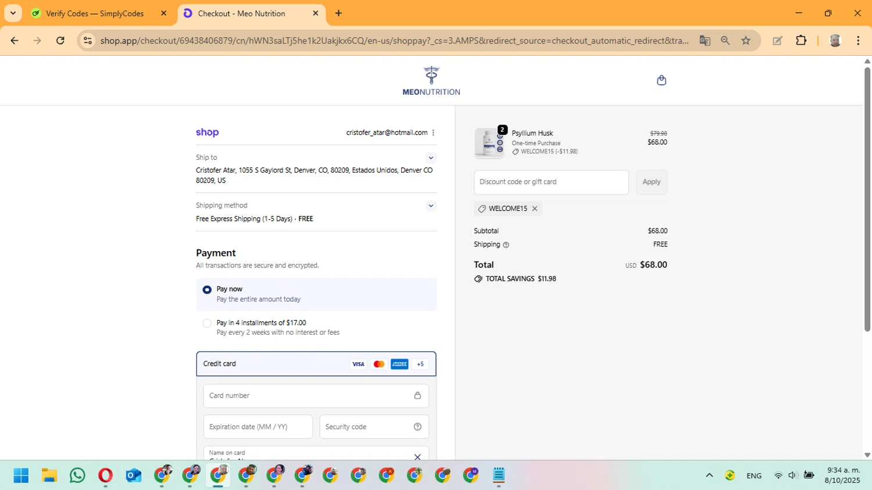Open zoom controls in address bar
This screenshot has width=872, height=490.
click(x=725, y=41)
